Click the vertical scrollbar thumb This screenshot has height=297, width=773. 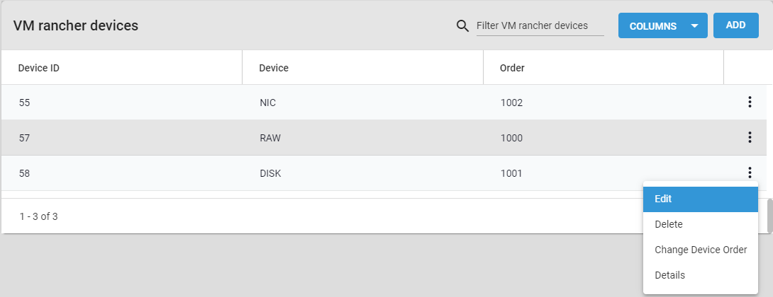coord(769,216)
